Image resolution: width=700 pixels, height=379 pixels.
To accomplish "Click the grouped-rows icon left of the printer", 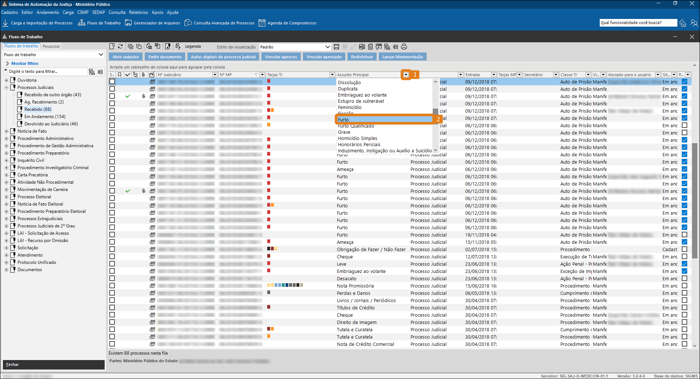I will (x=396, y=47).
